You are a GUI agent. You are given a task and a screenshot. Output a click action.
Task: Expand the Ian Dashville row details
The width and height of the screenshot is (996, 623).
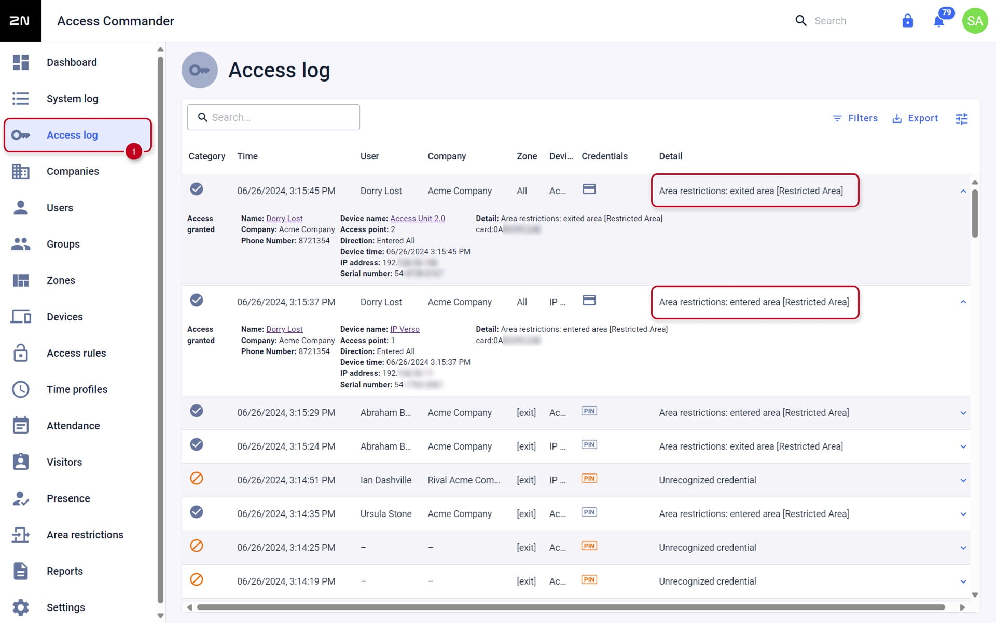tap(963, 481)
